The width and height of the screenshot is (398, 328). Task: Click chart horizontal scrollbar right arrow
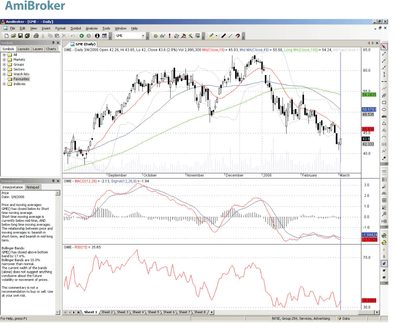tap(377, 312)
